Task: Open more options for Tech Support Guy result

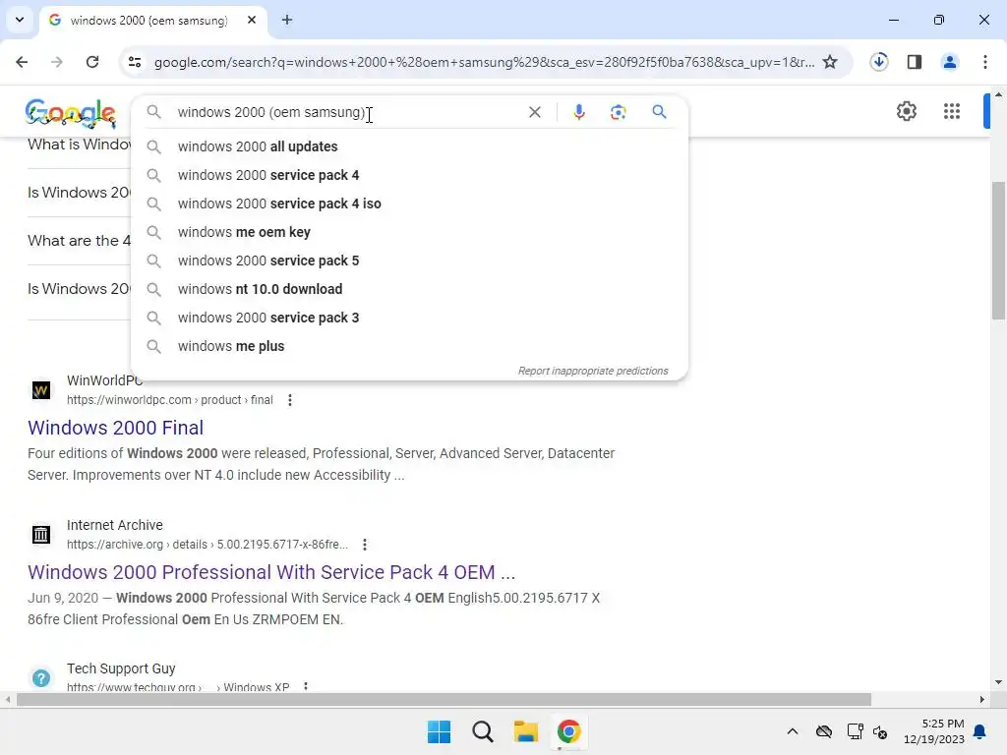Action: (306, 686)
